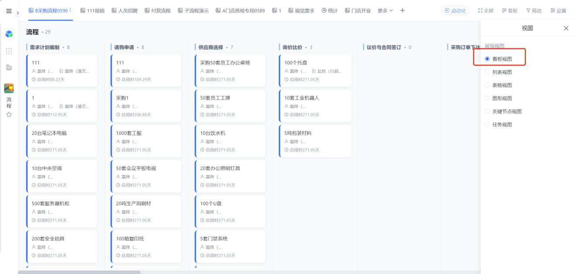574x274 pixels.
Task: Open the 20台笔记本电脑 card
Action: click(62, 141)
